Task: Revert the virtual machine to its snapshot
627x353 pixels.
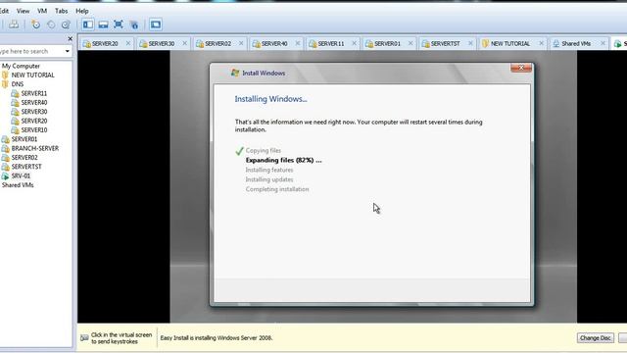Action: tap(51, 25)
